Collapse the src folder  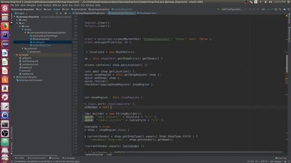(17, 23)
